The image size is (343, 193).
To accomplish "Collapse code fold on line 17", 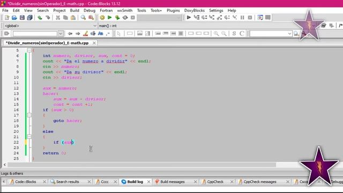I will coord(29,115).
